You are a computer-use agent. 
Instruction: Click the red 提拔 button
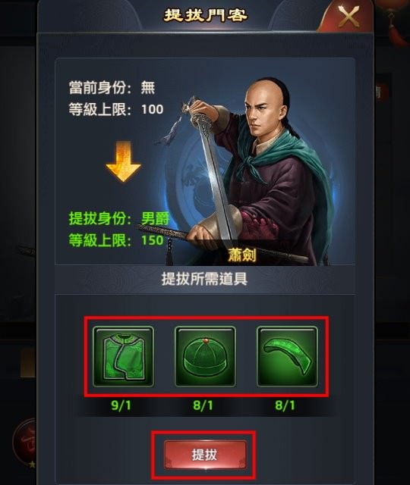pos(205,455)
